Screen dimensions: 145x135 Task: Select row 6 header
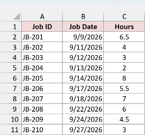pos(11,78)
